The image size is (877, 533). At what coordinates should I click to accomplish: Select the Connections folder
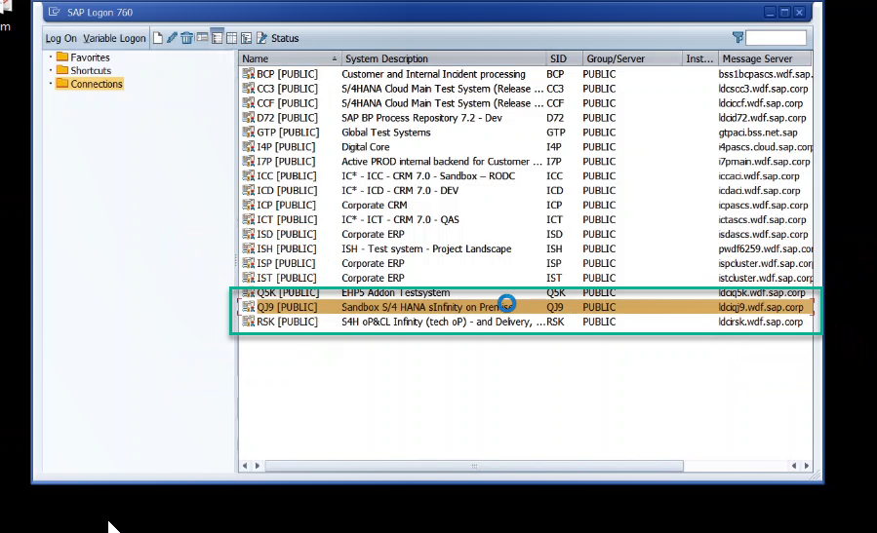tap(90, 84)
